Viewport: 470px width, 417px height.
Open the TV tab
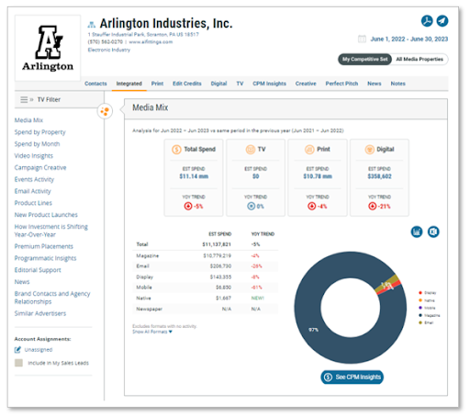click(240, 84)
